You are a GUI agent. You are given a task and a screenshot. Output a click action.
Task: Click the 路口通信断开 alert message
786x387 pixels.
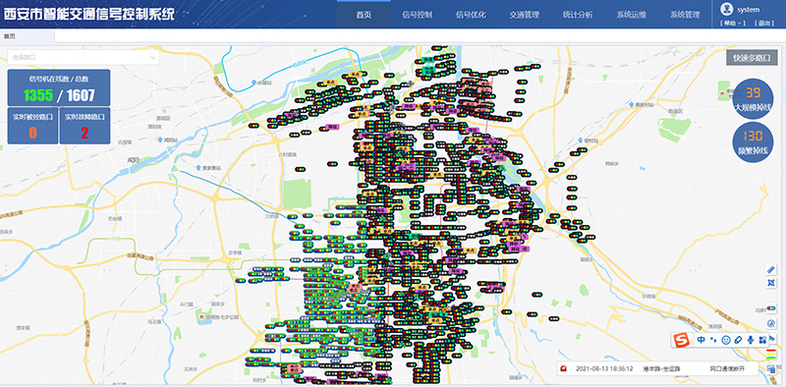[x=727, y=369]
